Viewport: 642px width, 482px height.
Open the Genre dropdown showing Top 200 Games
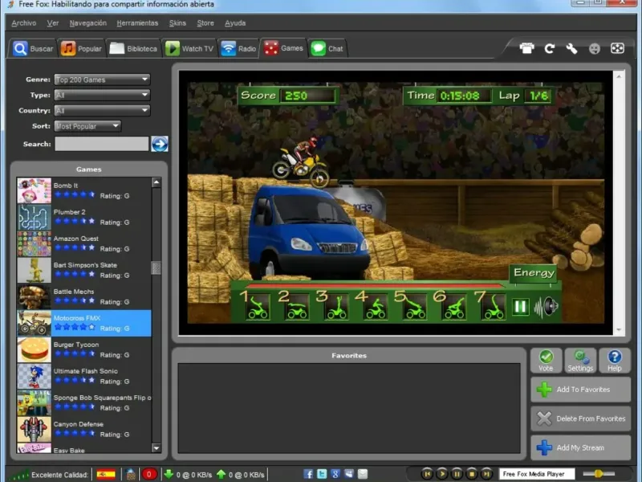pos(102,80)
